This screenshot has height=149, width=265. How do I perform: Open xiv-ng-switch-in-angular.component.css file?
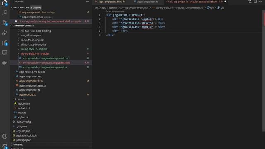point(45,58)
